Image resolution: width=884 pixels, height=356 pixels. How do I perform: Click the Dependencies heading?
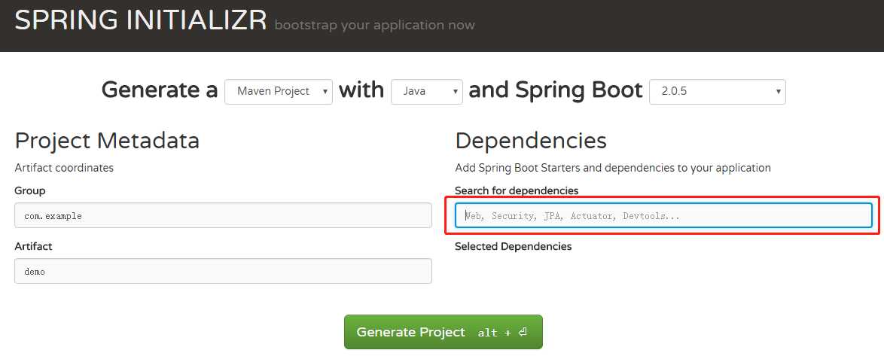coord(531,141)
